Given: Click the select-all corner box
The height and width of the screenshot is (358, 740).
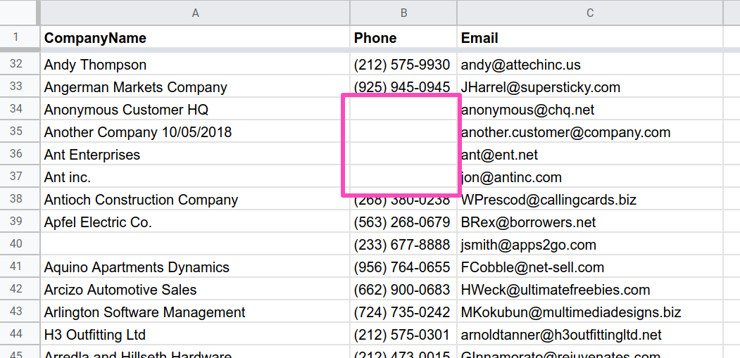Looking at the screenshot, I should click(20, 13).
